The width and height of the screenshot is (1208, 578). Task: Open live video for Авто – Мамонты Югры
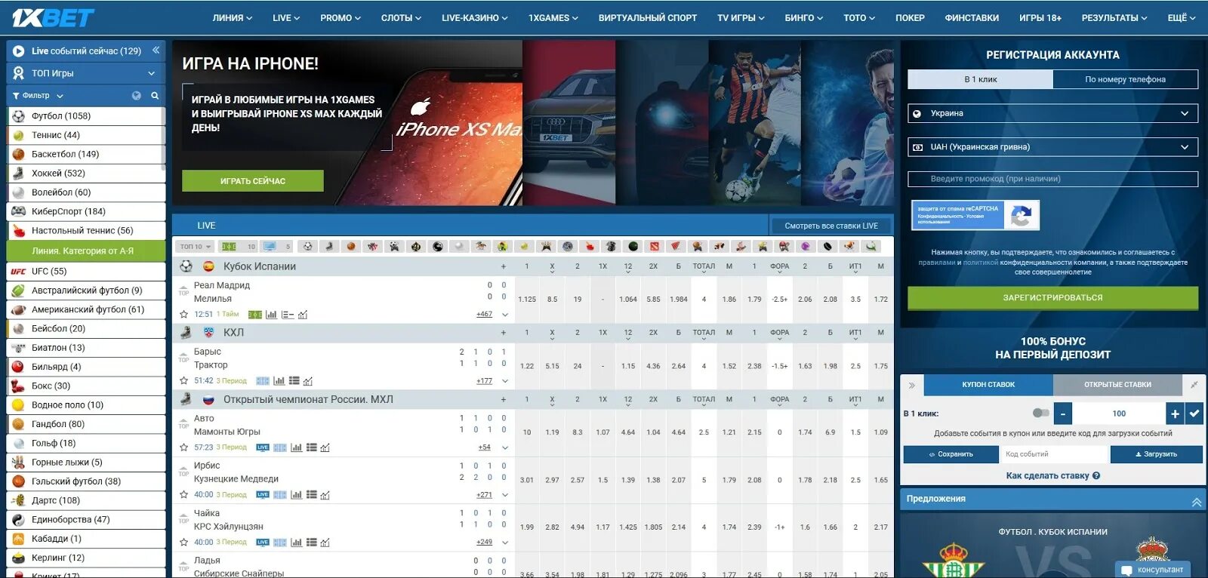point(263,447)
